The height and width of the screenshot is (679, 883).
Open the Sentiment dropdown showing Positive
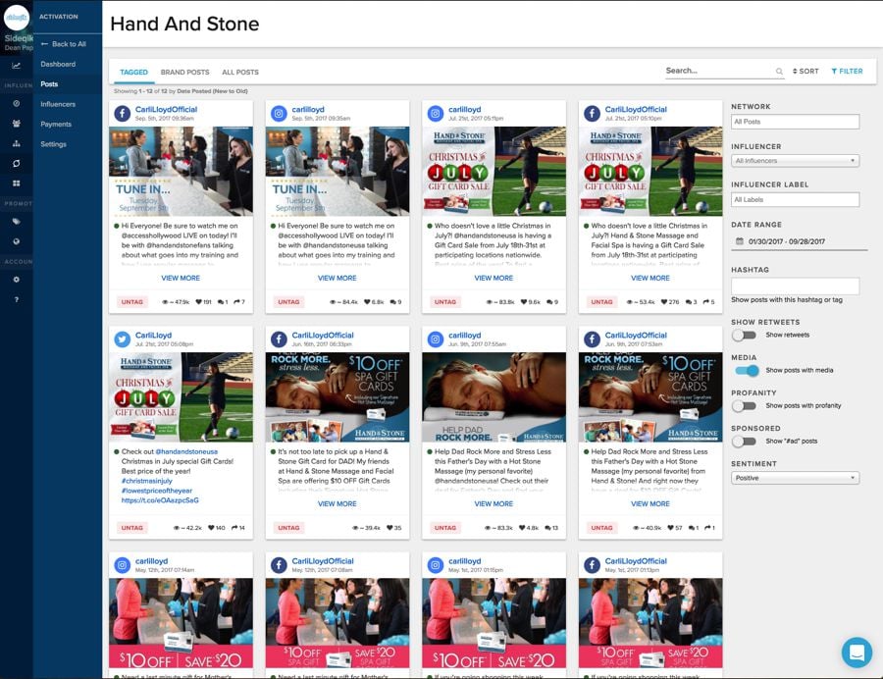point(795,478)
